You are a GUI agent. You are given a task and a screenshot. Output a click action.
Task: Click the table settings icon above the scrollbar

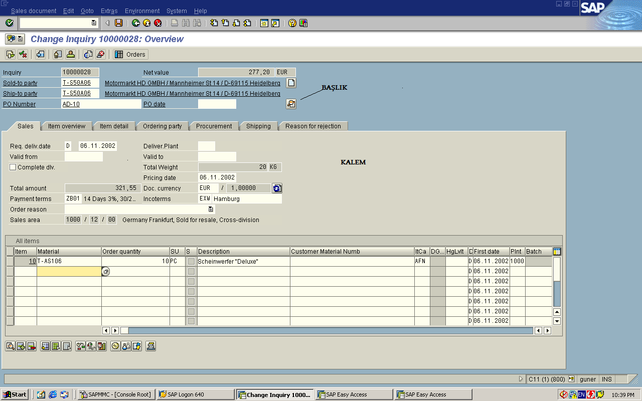pos(557,251)
